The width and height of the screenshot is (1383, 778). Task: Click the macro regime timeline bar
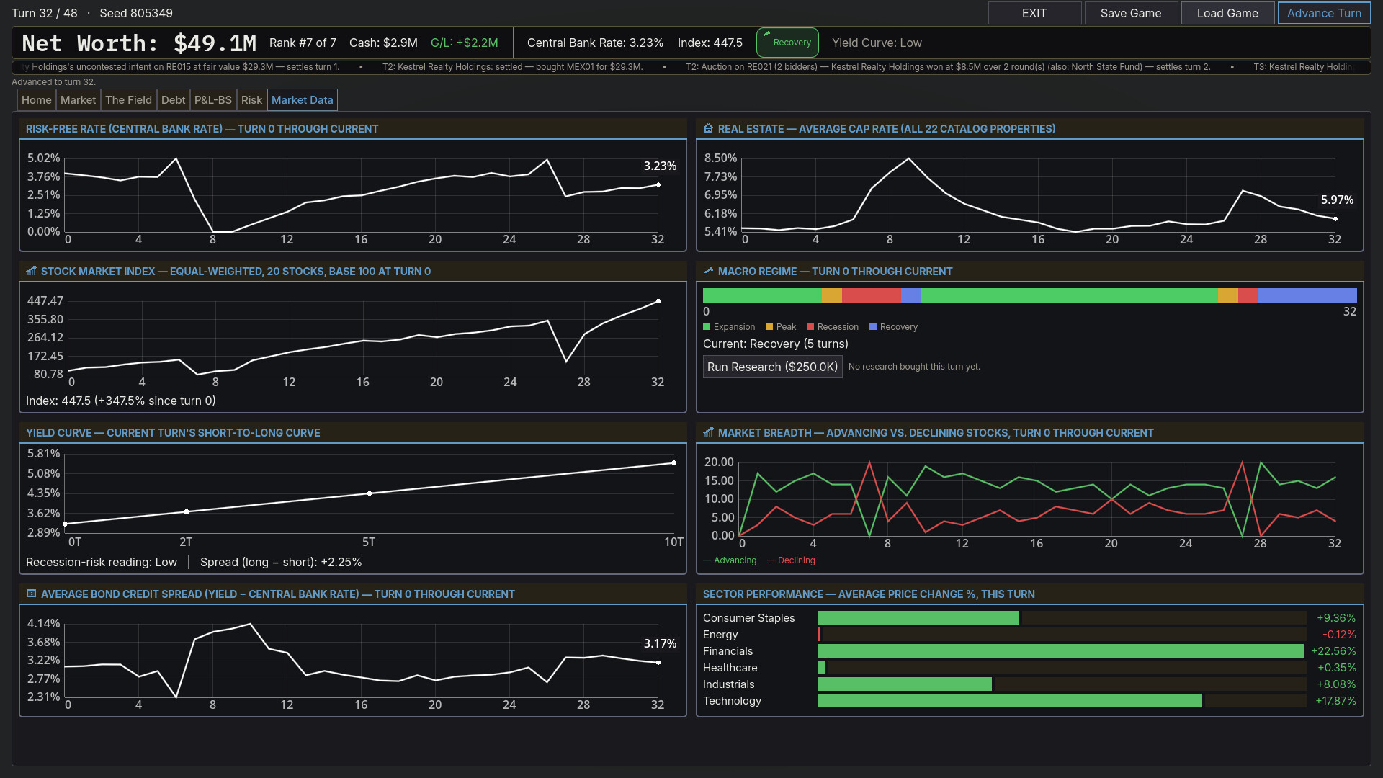(x=1030, y=295)
